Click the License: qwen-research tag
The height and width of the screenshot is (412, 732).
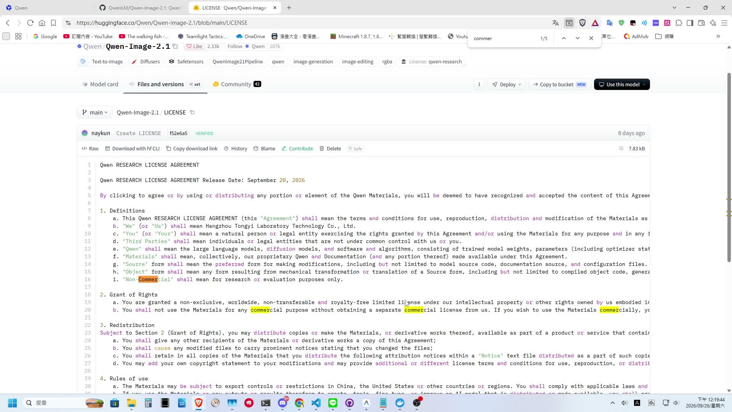point(431,61)
